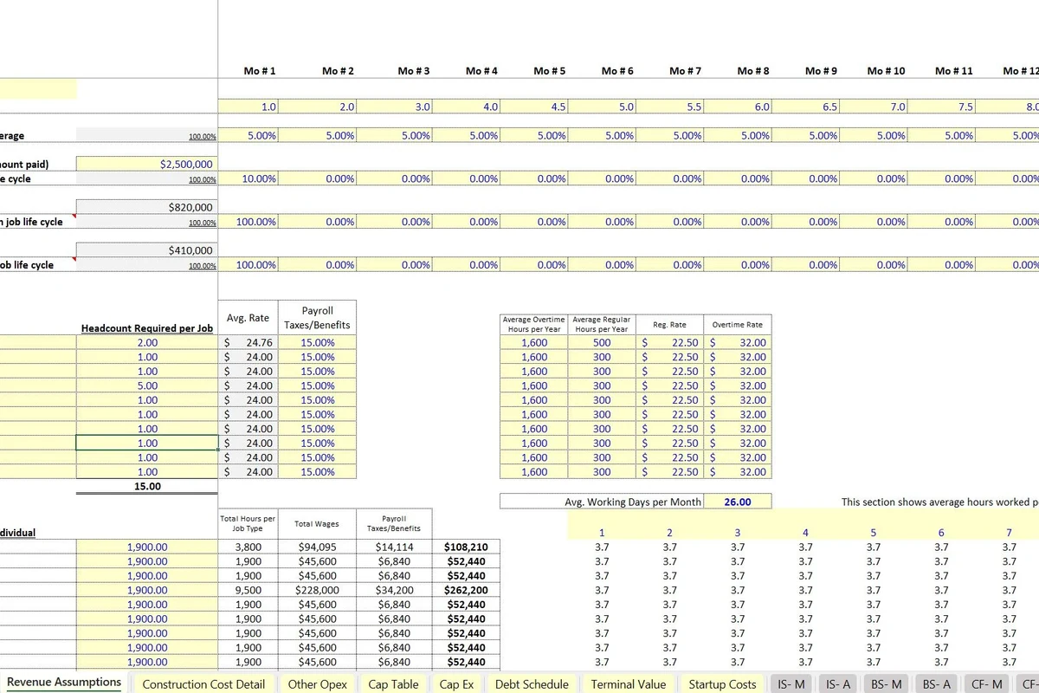Click the Mo # 6 column header
Screen dimensions: 1039x693
tap(618, 70)
